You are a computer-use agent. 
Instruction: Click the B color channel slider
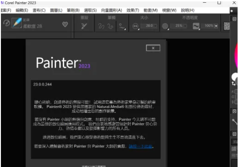(x=236, y=102)
